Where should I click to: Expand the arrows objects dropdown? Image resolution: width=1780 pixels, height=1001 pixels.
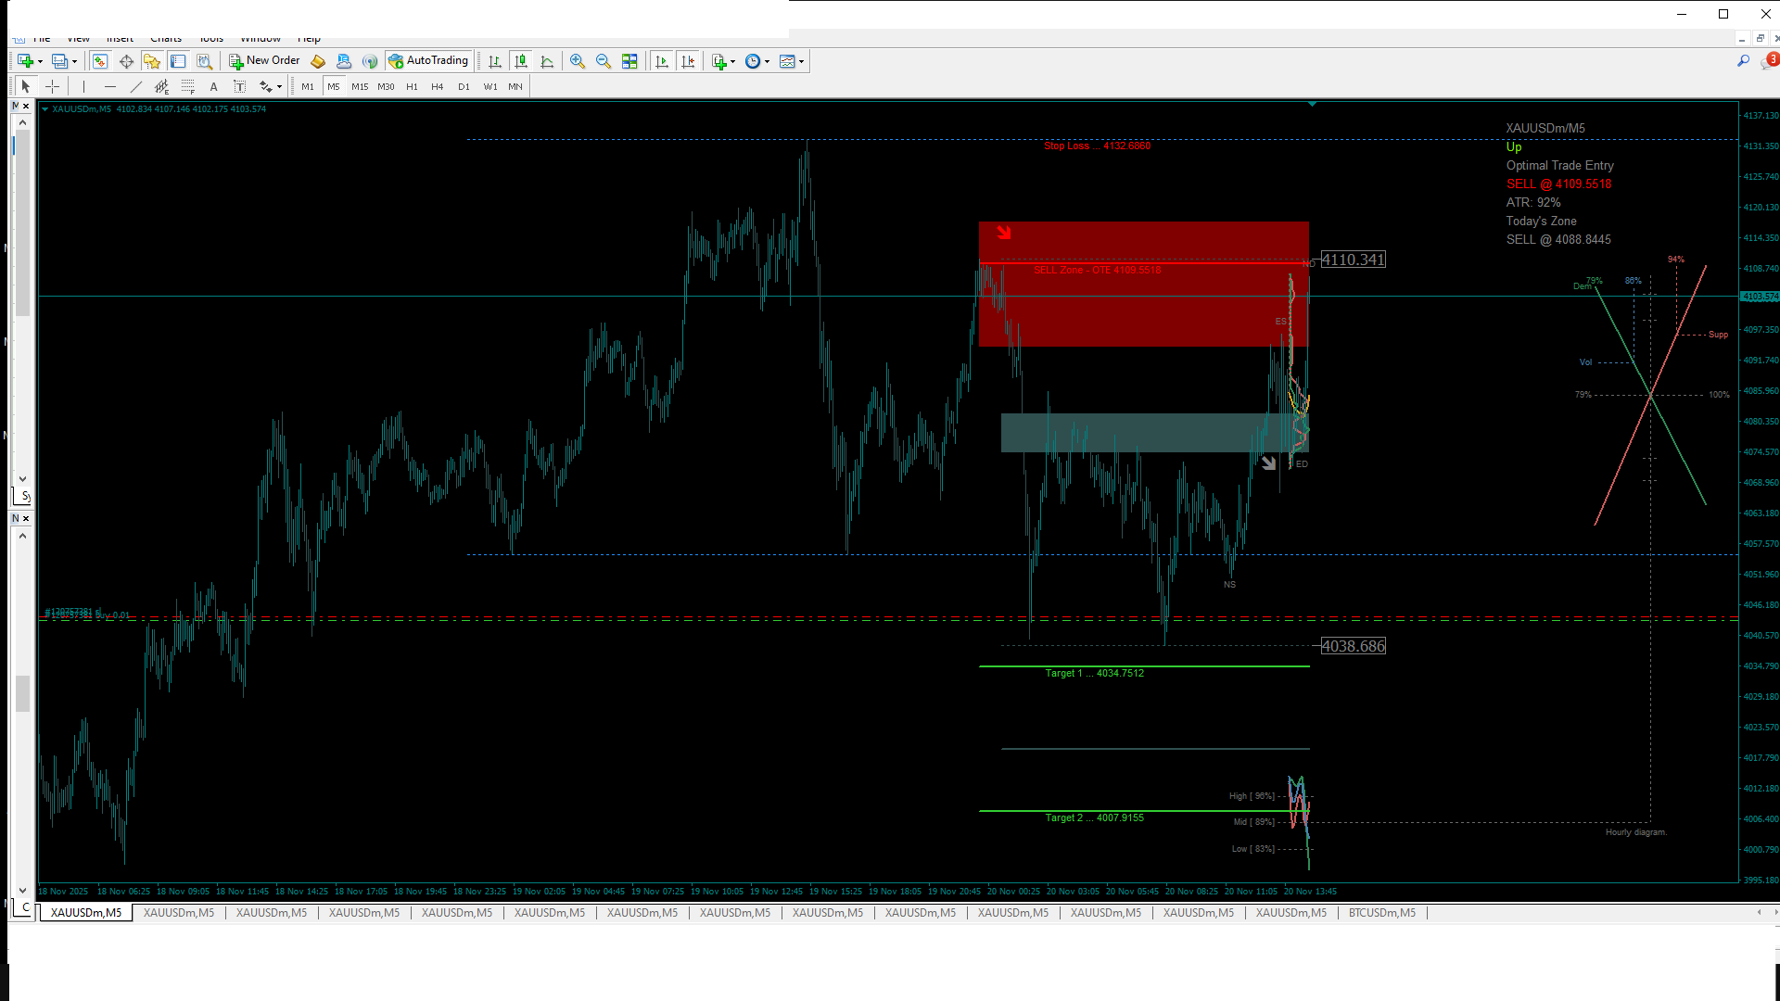click(x=279, y=86)
